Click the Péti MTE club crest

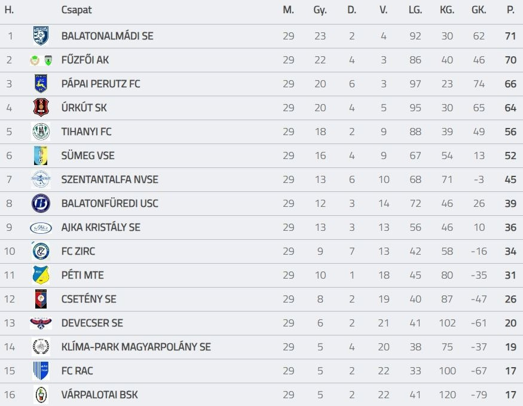pos(41,275)
